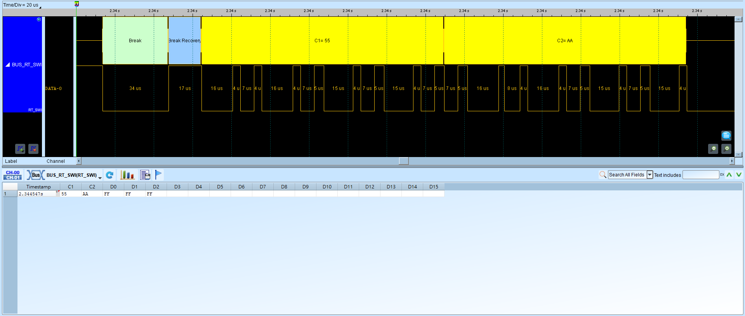The height and width of the screenshot is (316, 745).
Task: Jump to previous search result
Action: coord(729,175)
